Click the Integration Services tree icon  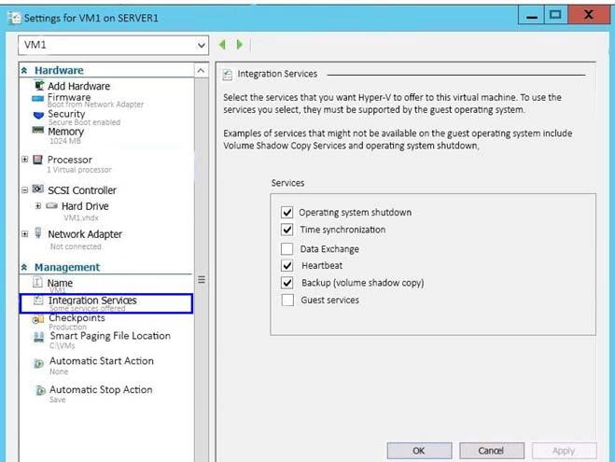click(38, 301)
